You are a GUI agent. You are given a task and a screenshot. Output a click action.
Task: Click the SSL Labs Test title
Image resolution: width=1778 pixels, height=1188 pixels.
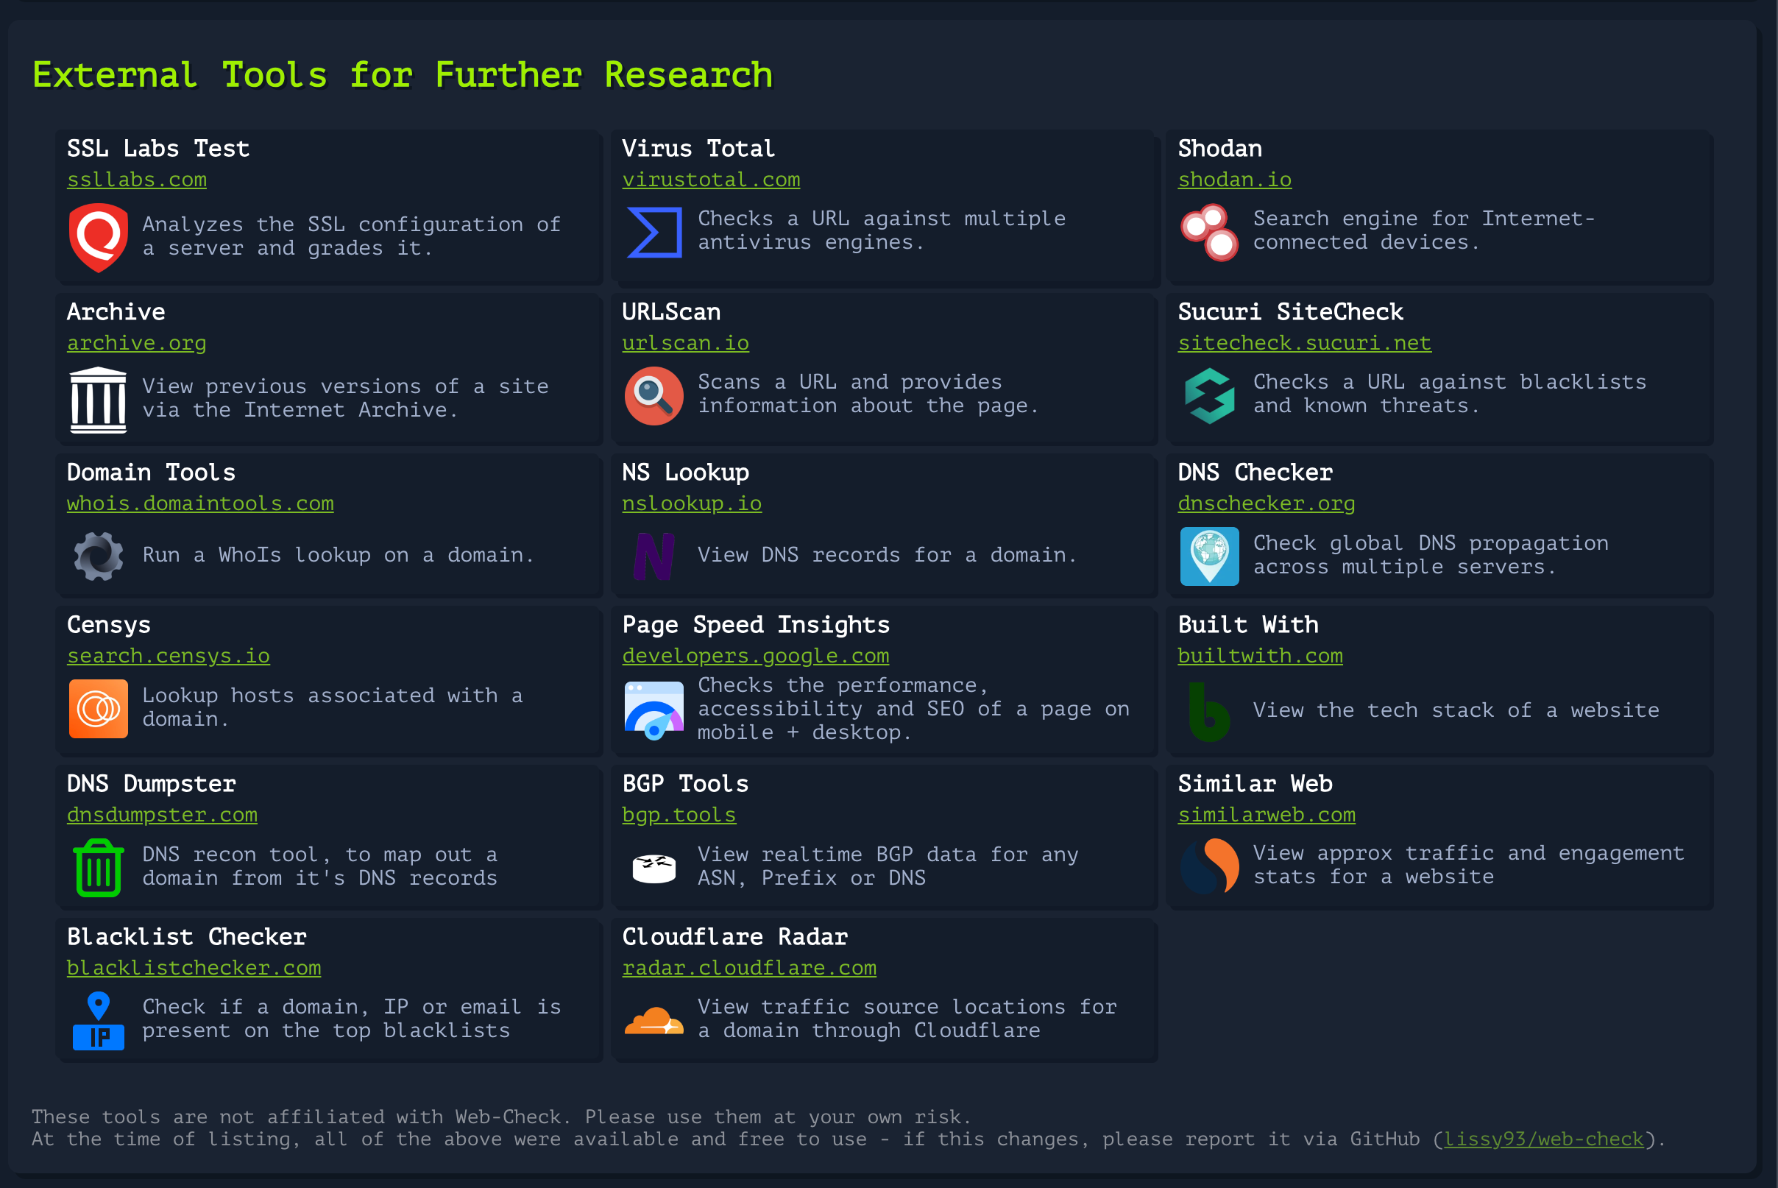(x=158, y=149)
